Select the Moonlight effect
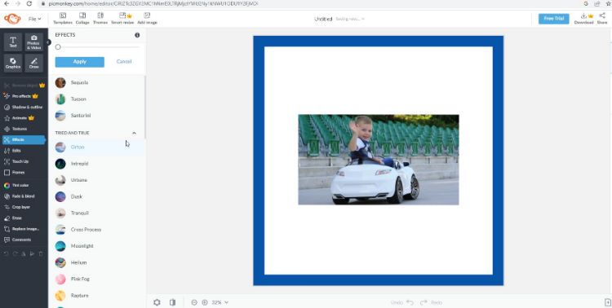Screen dimensions: 612x308 click(97, 246)
